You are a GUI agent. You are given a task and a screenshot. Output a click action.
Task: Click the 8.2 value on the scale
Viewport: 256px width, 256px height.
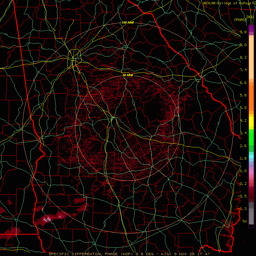243,57
